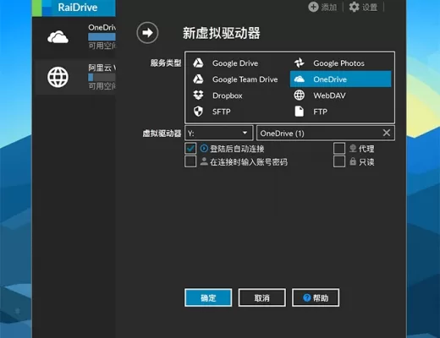Click 阿里云 storage usage bar in sidebar
This screenshot has width=440, height=338.
click(102, 77)
